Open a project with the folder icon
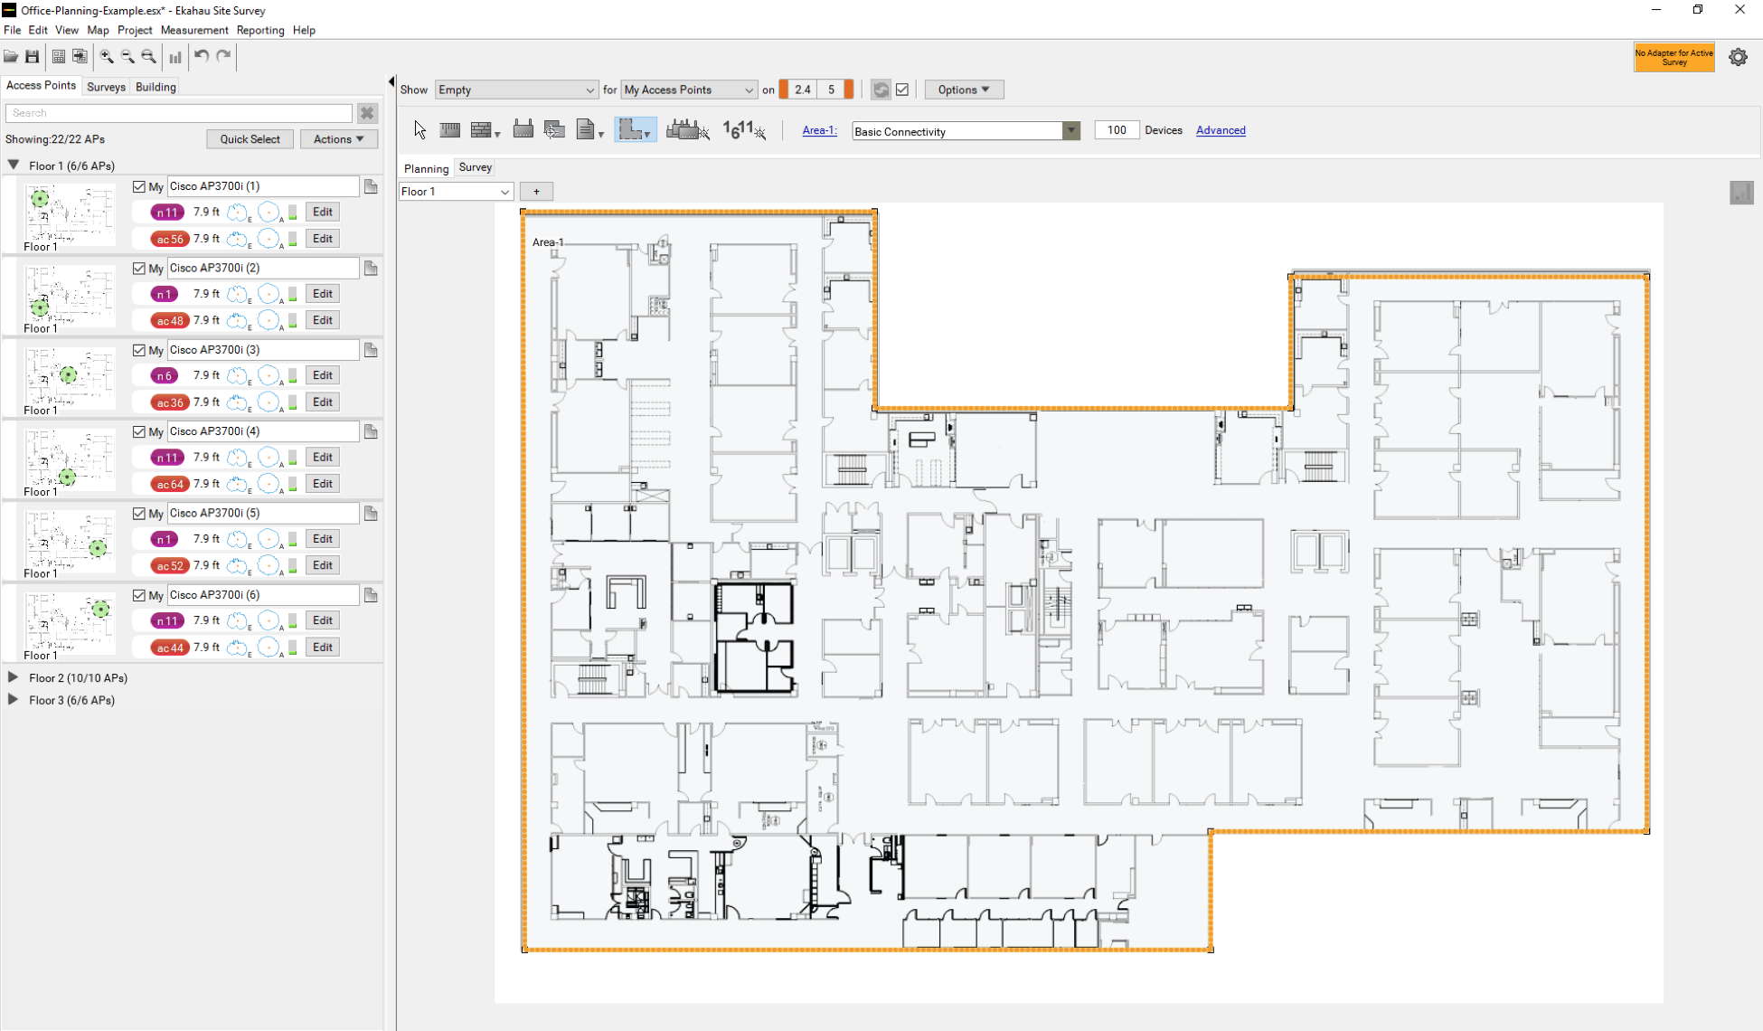1763x1031 pixels. (11, 56)
